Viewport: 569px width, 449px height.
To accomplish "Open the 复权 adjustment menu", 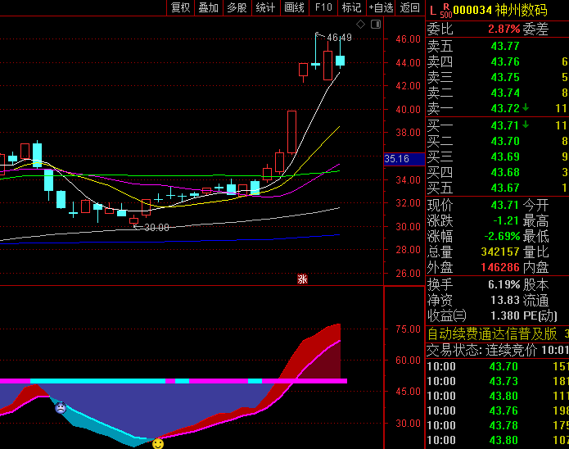I will tap(180, 8).
